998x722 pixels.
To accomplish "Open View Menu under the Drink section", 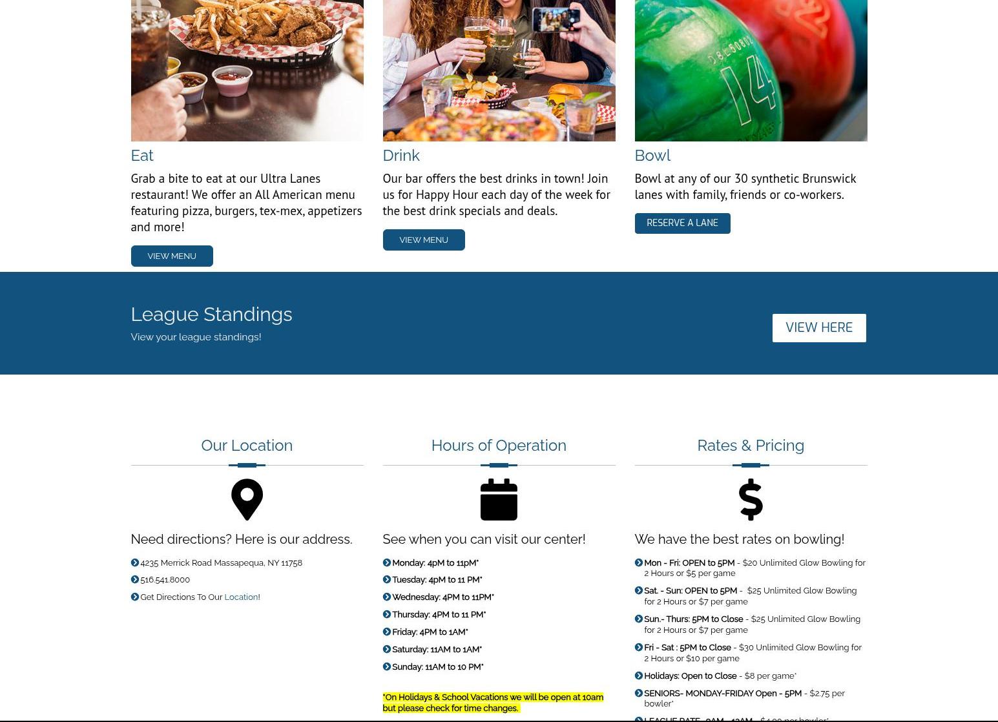I will pos(424,240).
